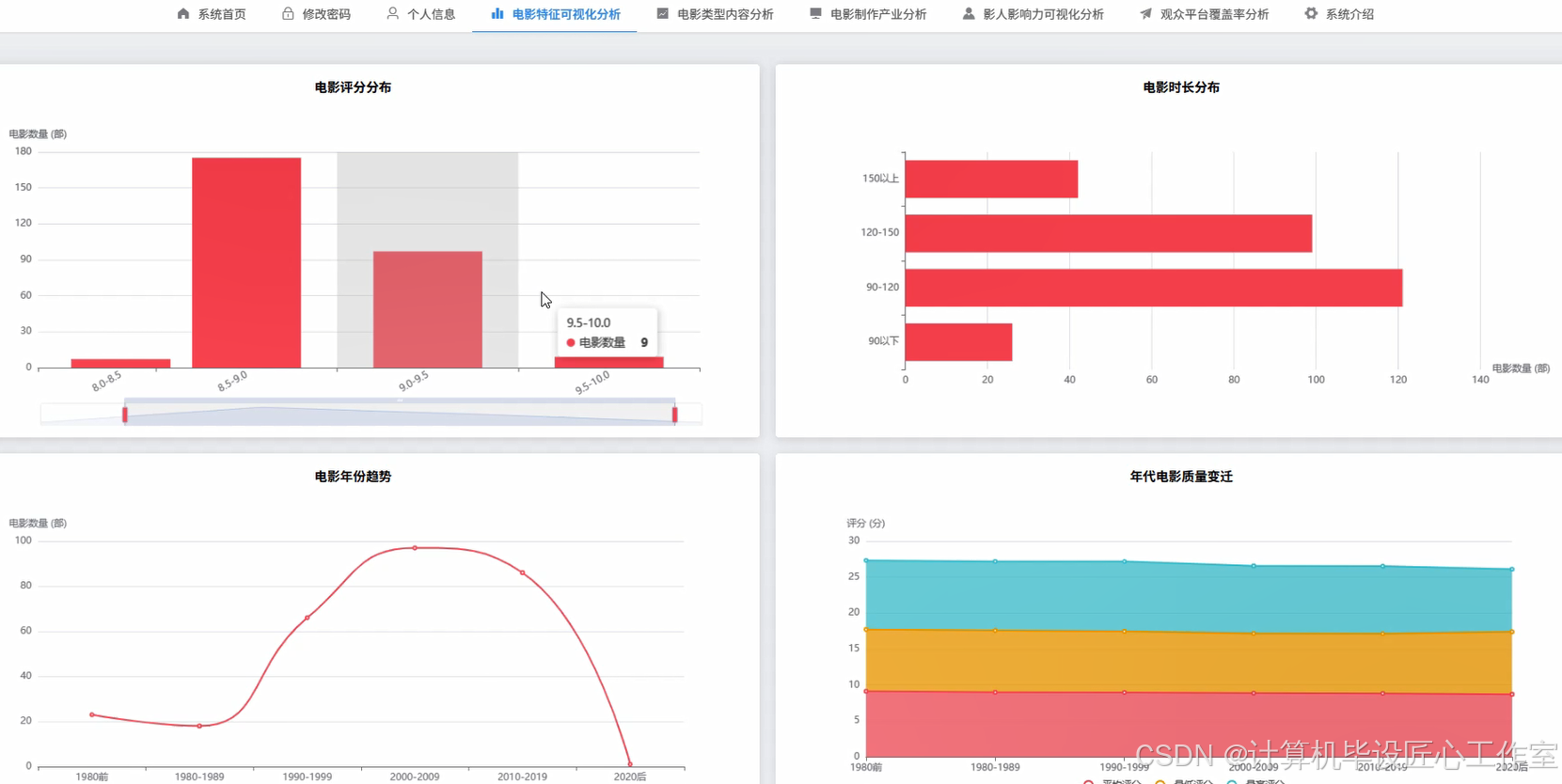1562x784 pixels.
Task: Select the 120-150 duration bar
Action: [x=1109, y=233]
